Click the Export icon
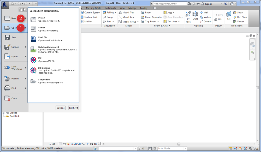 [x=7, y=56]
